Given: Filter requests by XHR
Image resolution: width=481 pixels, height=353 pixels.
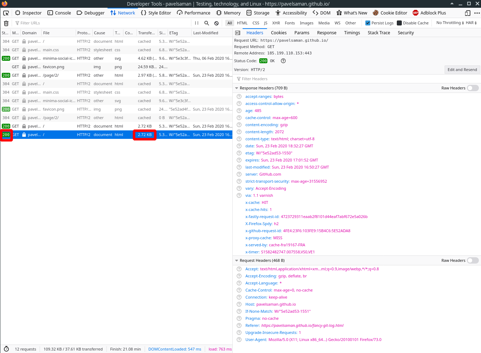Looking at the screenshot, I should [276, 23].
